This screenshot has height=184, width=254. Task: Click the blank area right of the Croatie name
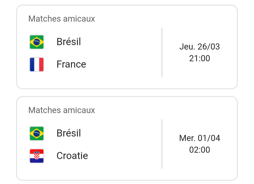coord(122,156)
